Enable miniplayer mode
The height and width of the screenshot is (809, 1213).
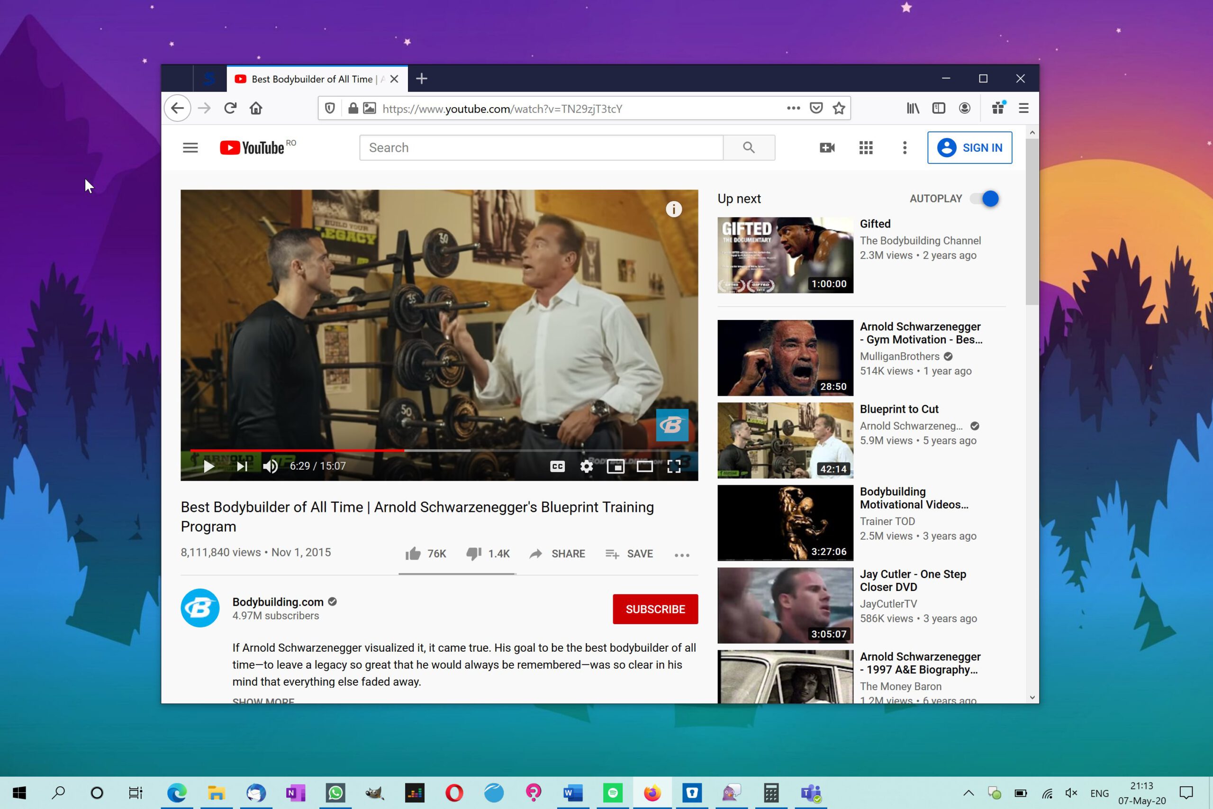[x=616, y=466]
